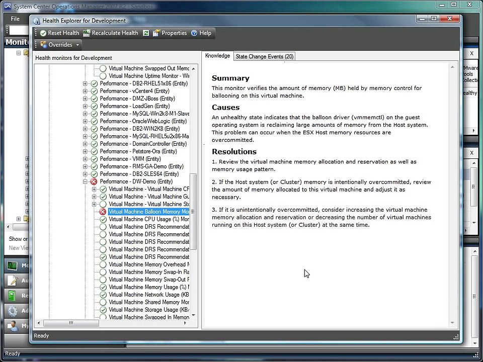Click empty state icon of Virtual Machine Swapped In Memory
Screen dimensions: 483x362
(103, 317)
